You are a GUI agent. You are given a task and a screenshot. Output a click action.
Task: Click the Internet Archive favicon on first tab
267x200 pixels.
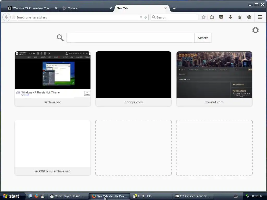click(10, 8)
